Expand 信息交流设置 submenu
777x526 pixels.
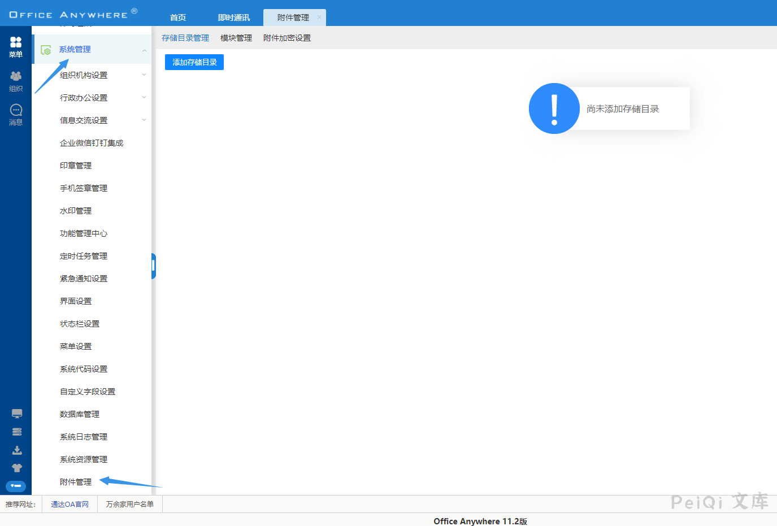click(144, 120)
